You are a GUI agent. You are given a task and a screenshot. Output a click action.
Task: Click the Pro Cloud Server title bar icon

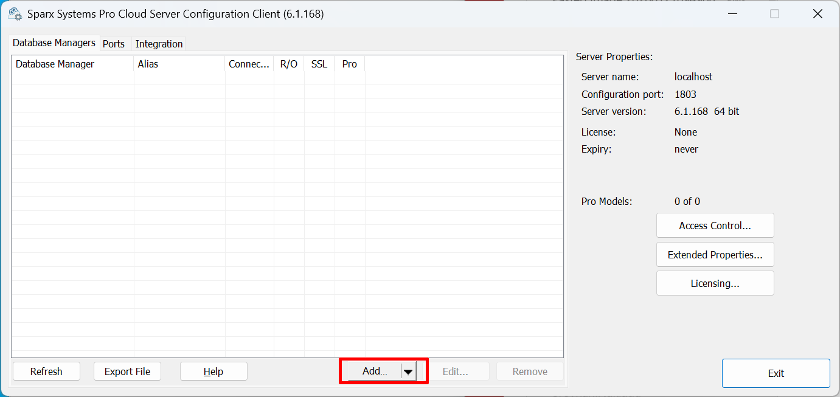[x=15, y=13]
